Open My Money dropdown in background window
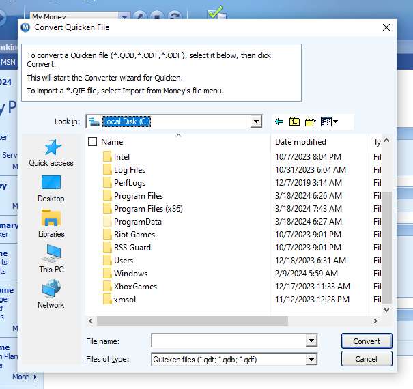The image size is (413, 389). tap(124, 17)
